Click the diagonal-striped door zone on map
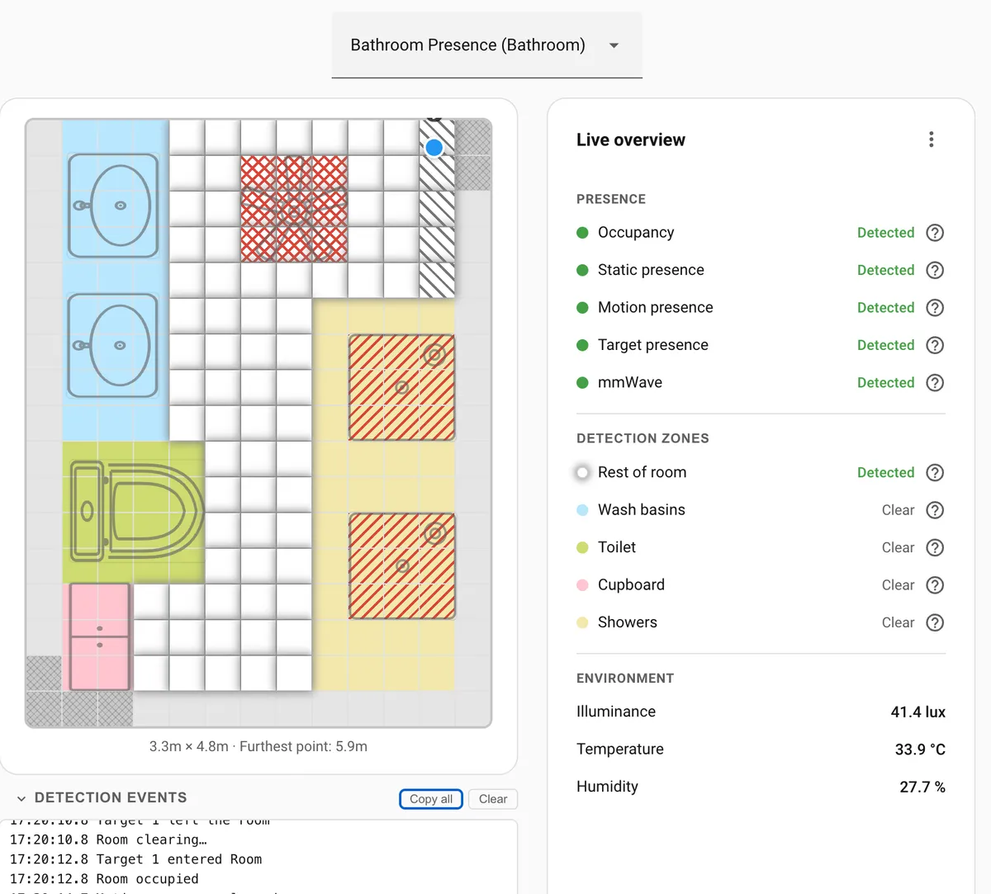Viewport: 991px width, 894px height. (437, 209)
